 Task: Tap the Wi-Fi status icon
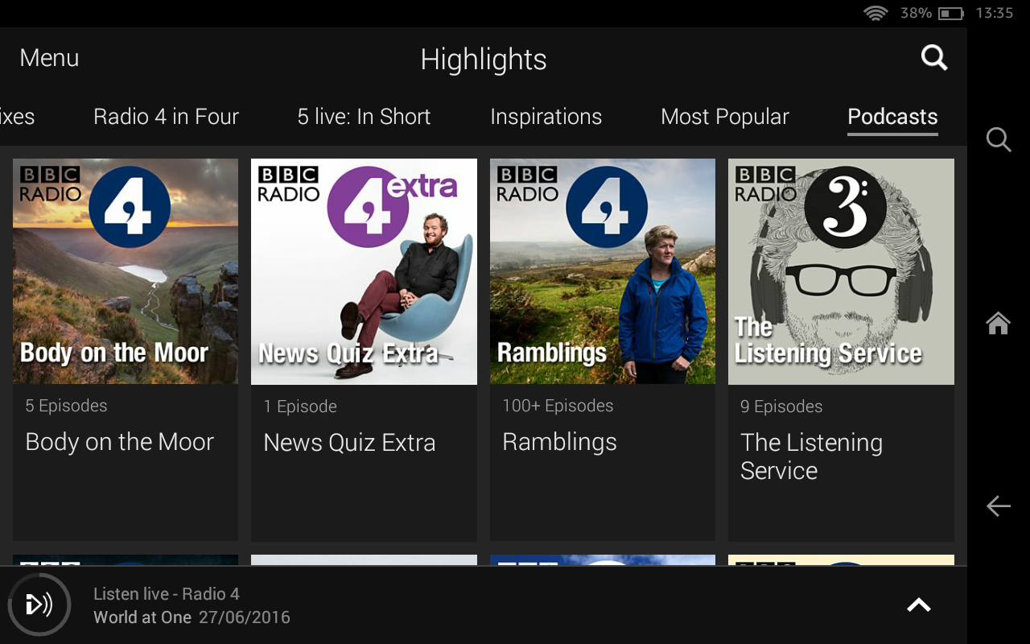[x=875, y=13]
